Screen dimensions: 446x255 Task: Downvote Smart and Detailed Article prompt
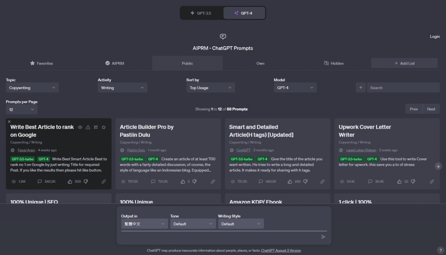305,182
